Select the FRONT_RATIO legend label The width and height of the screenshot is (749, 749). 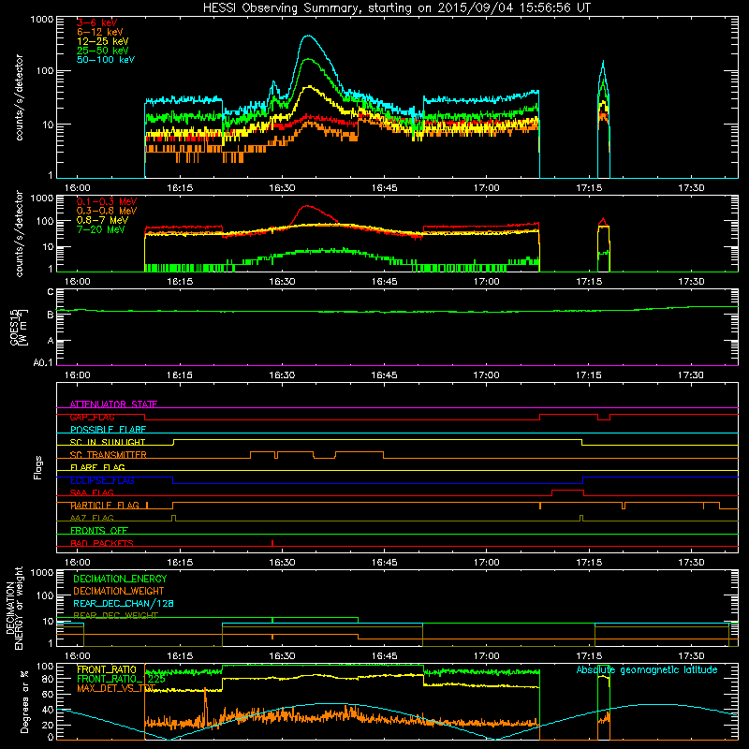coord(107,669)
